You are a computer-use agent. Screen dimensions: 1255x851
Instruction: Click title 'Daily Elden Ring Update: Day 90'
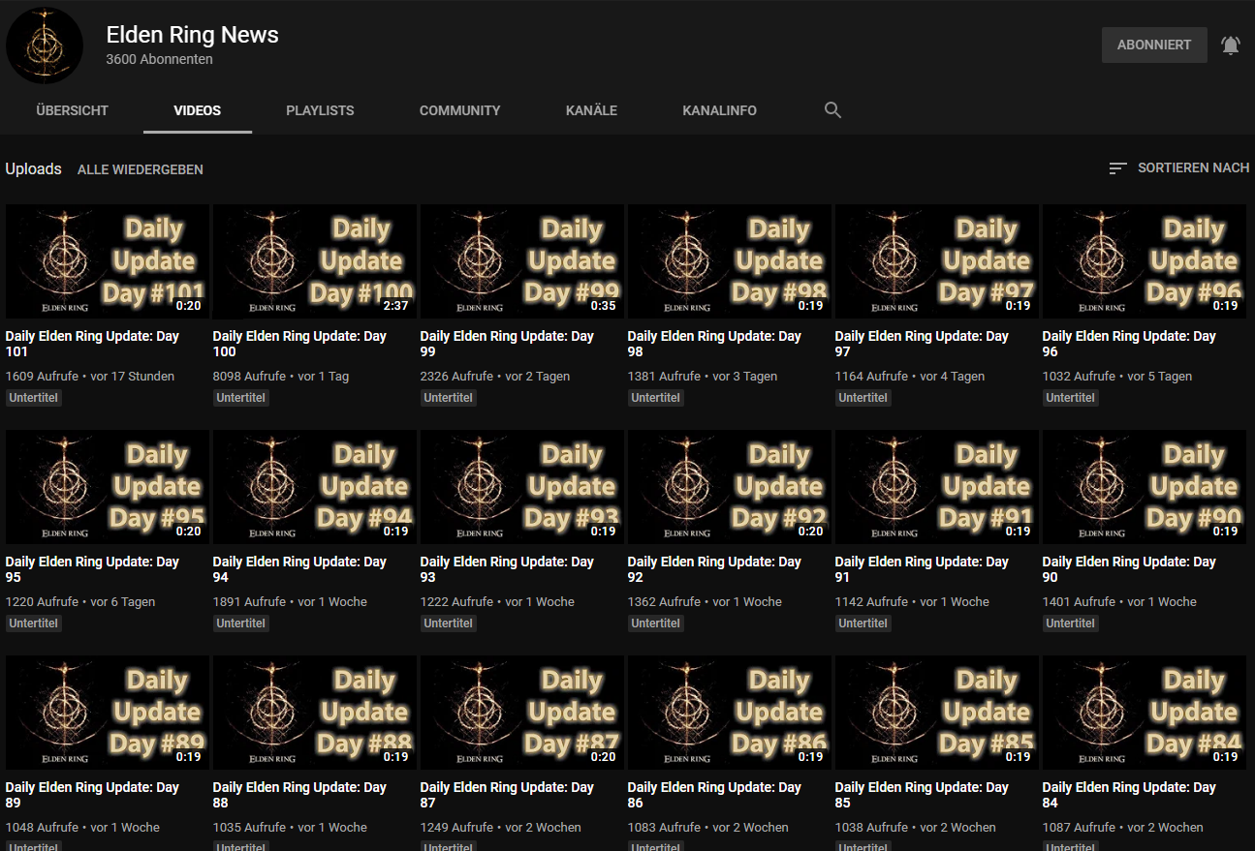click(x=1130, y=569)
